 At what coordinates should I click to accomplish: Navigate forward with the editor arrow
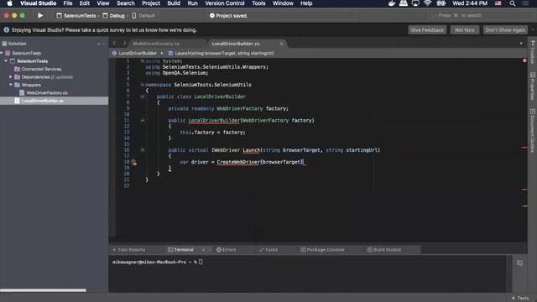tap(124, 43)
